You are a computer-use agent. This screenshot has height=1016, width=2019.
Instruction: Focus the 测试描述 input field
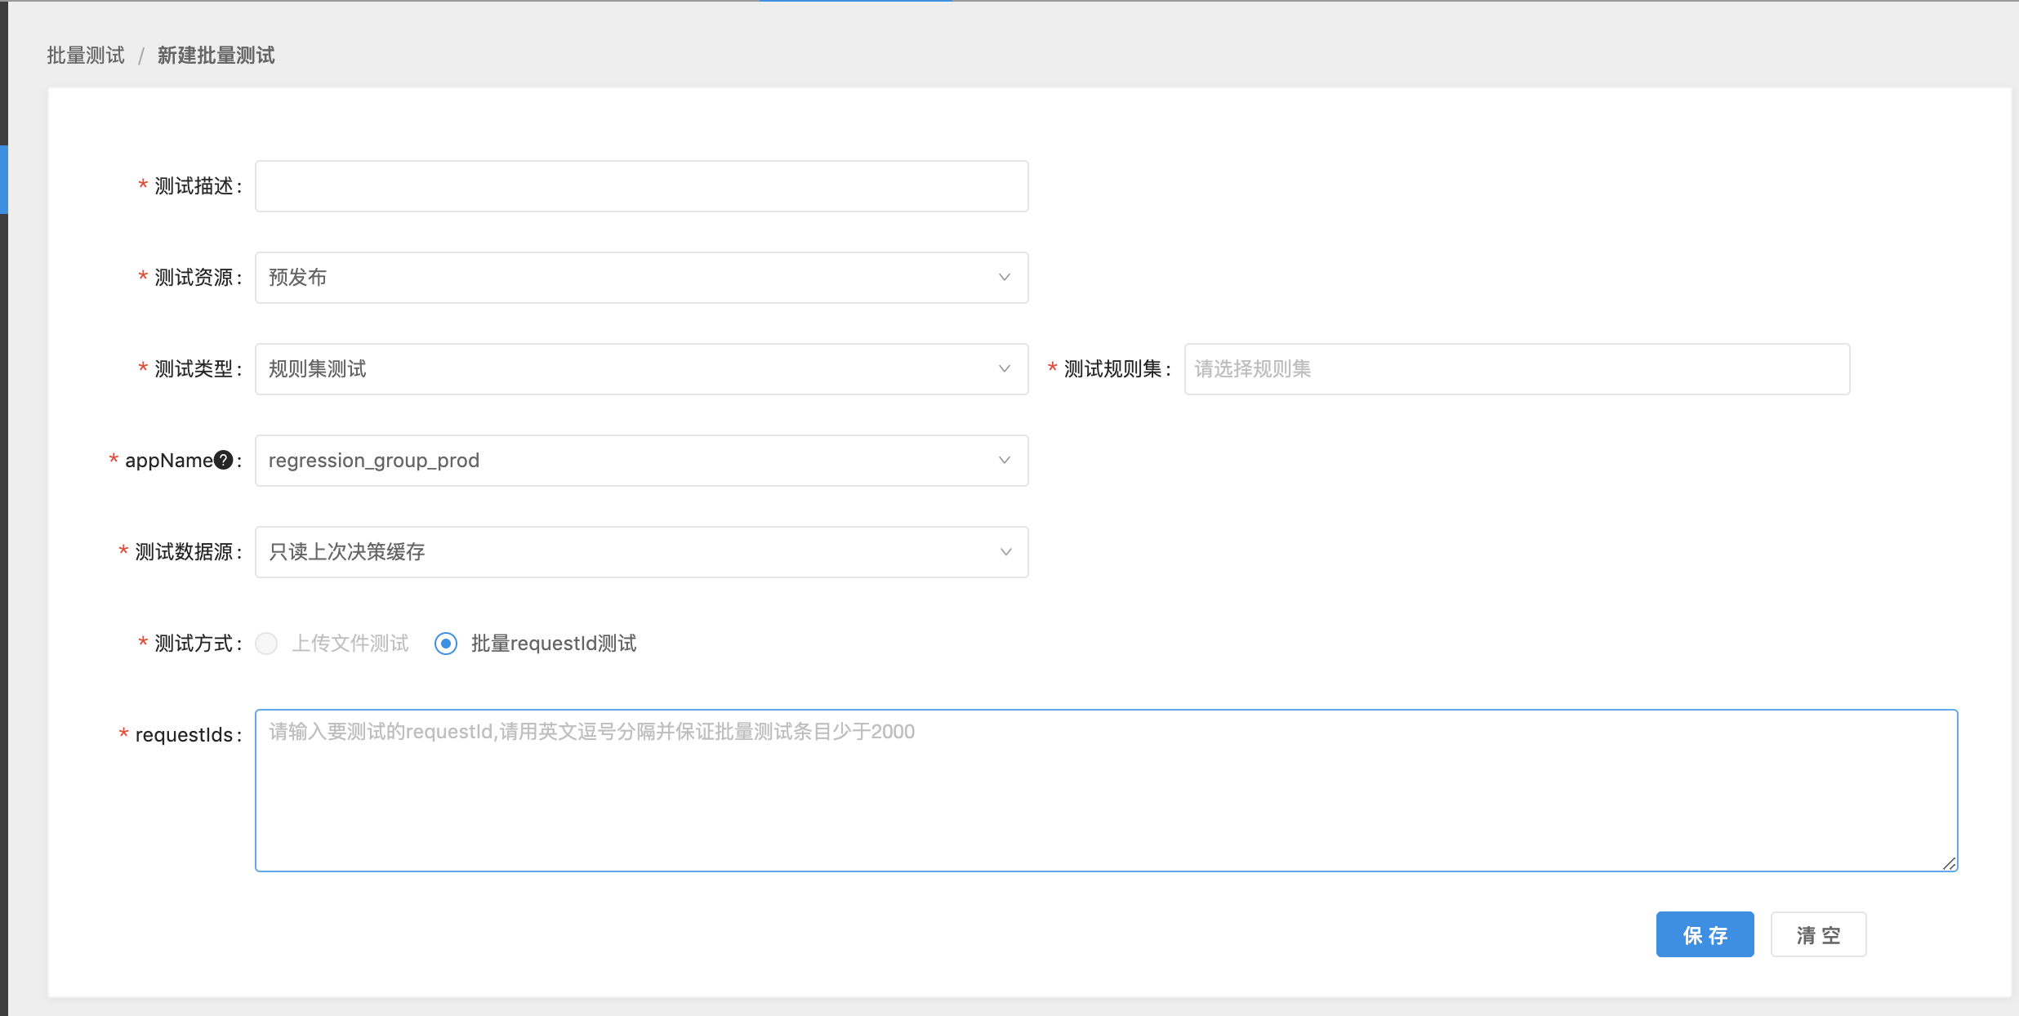coord(641,186)
